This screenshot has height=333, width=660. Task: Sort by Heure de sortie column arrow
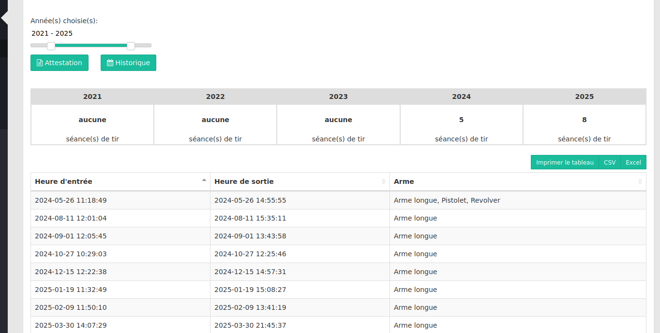383,181
